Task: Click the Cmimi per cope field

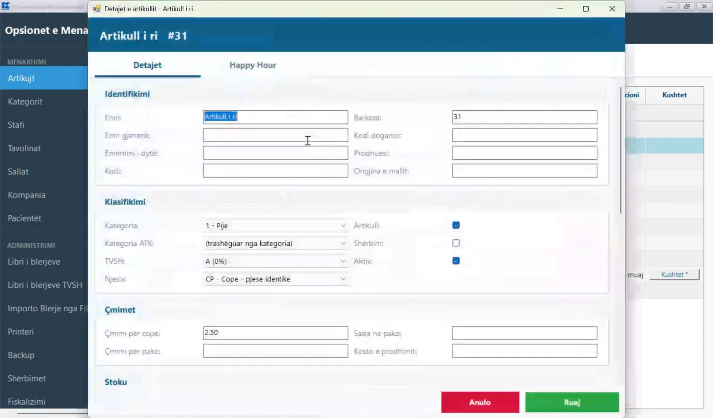Action: coord(275,333)
